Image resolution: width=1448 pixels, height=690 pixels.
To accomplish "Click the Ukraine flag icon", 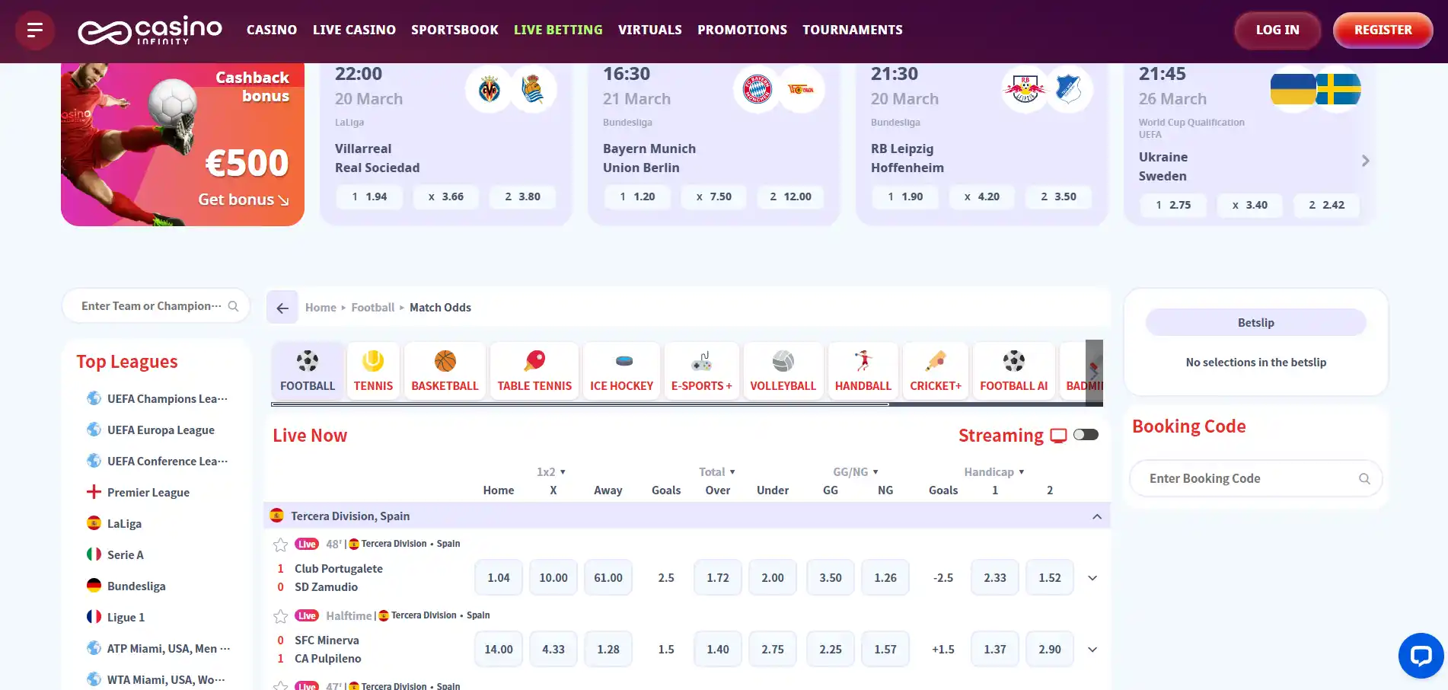I will point(1293,89).
